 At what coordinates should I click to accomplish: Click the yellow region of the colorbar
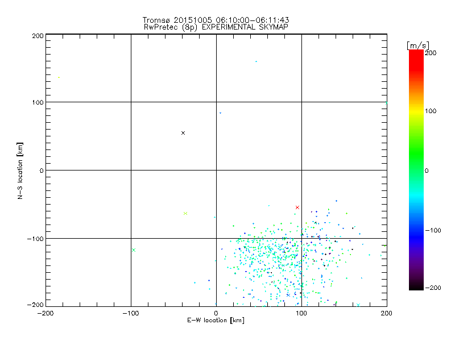pos(416,111)
